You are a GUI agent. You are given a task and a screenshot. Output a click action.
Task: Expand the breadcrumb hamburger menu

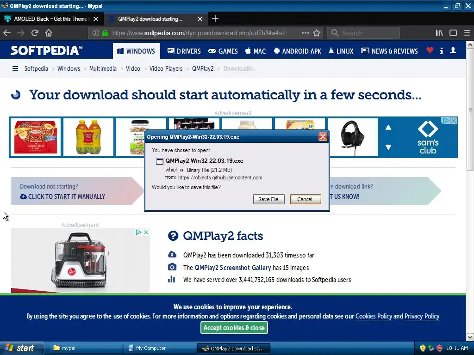point(15,68)
